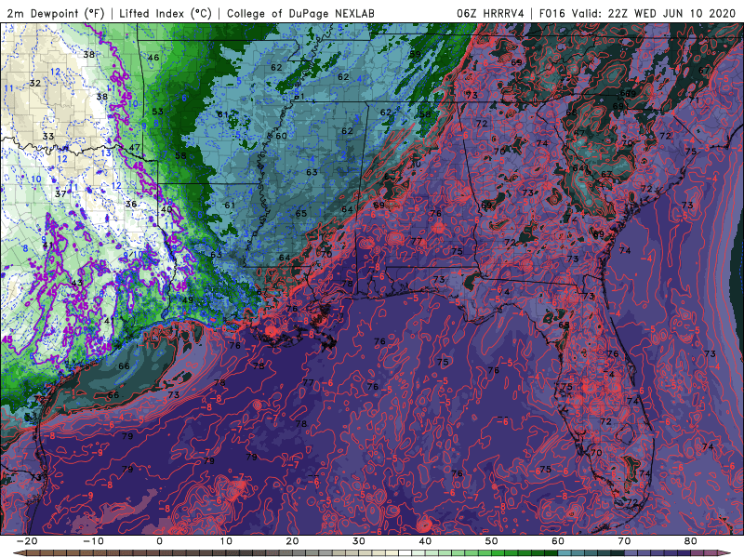Click the '20' color scale label
Viewport: 744px width, 558px height.
(292, 541)
